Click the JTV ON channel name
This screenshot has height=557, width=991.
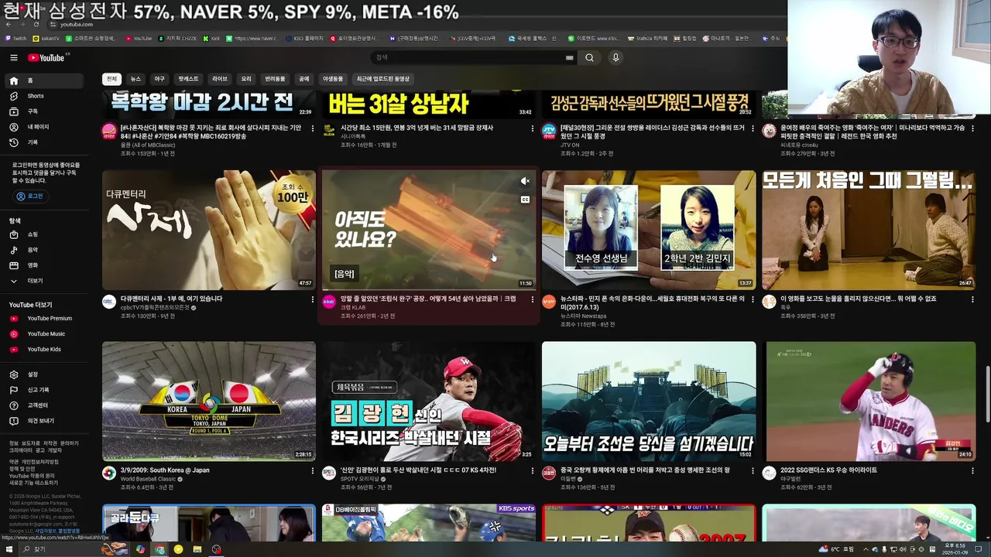point(570,145)
